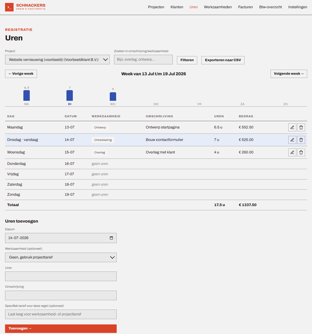Viewport: 312px width, 334px height.
Task: Open the Facturen menu item
Action: click(x=246, y=7)
